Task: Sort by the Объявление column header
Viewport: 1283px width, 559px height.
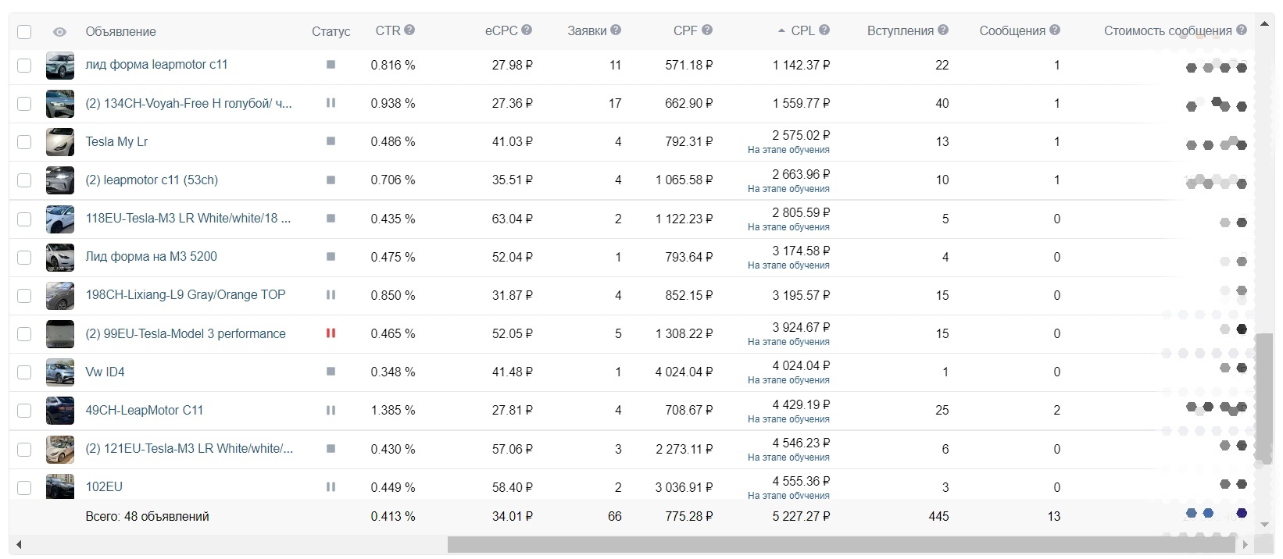Action: (x=120, y=32)
